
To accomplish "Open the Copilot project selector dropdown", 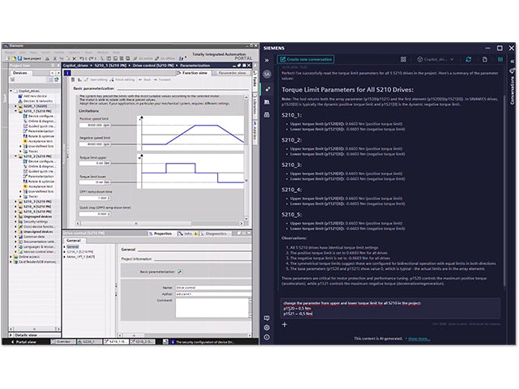I will click(x=435, y=59).
